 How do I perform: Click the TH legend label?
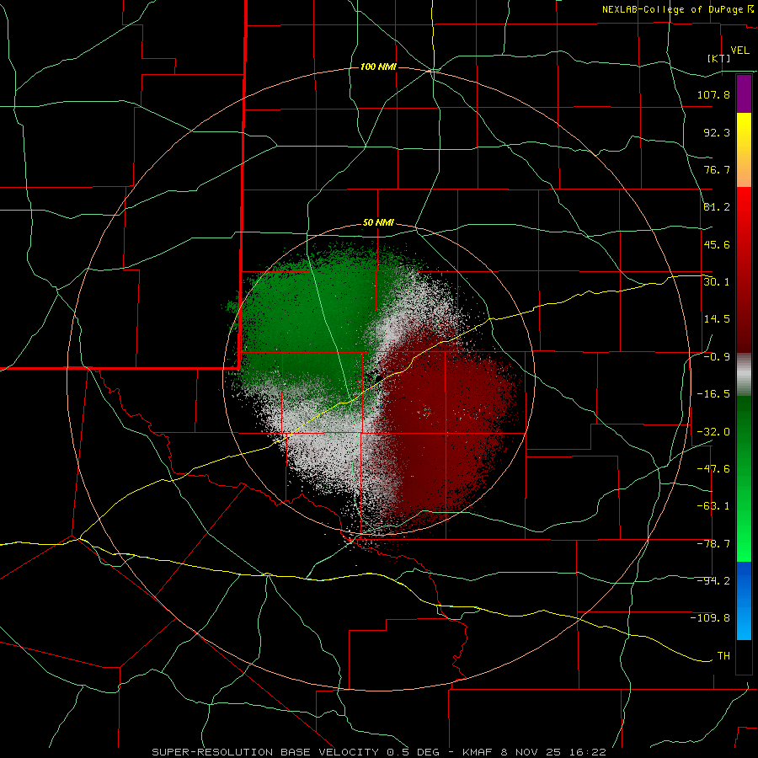coord(723,656)
